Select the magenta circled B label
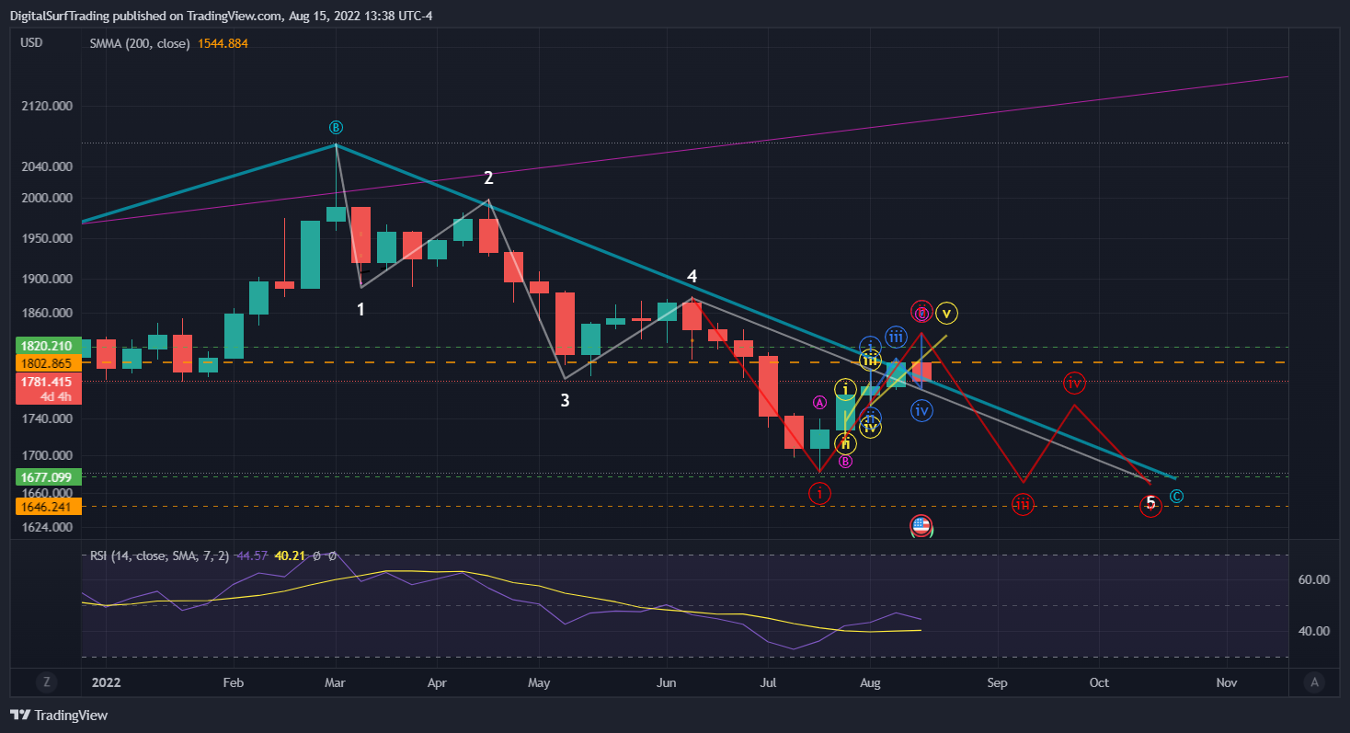The width and height of the screenshot is (1350, 733). [845, 461]
